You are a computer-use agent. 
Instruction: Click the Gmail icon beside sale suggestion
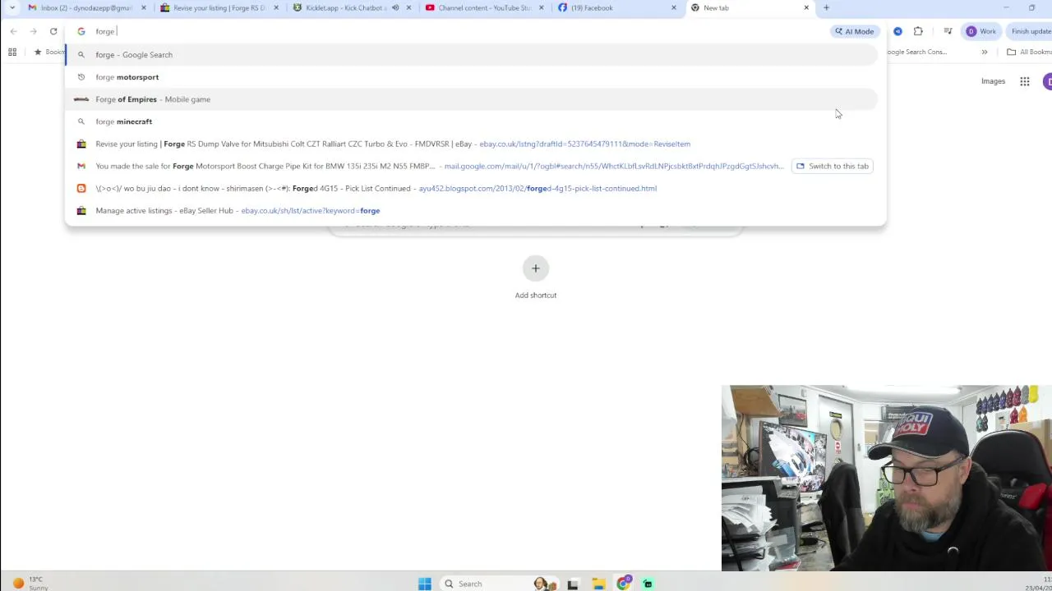click(81, 166)
